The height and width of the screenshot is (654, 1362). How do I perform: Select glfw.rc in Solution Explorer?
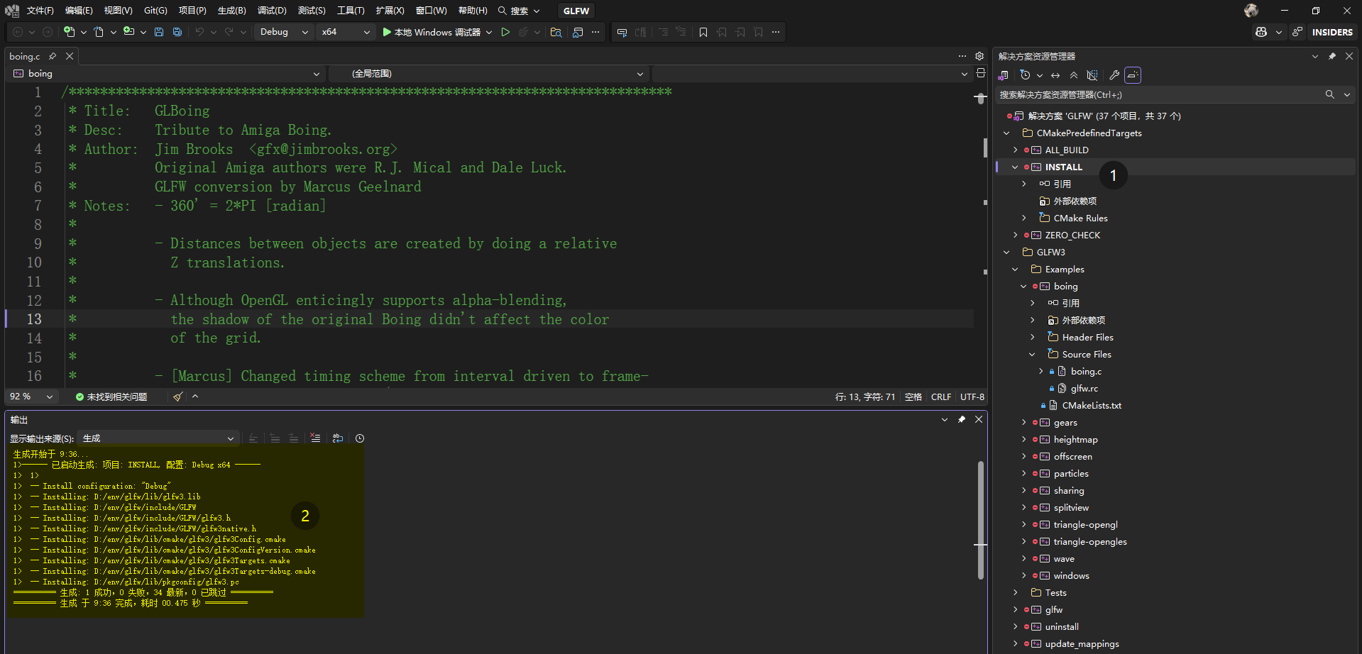click(x=1084, y=389)
